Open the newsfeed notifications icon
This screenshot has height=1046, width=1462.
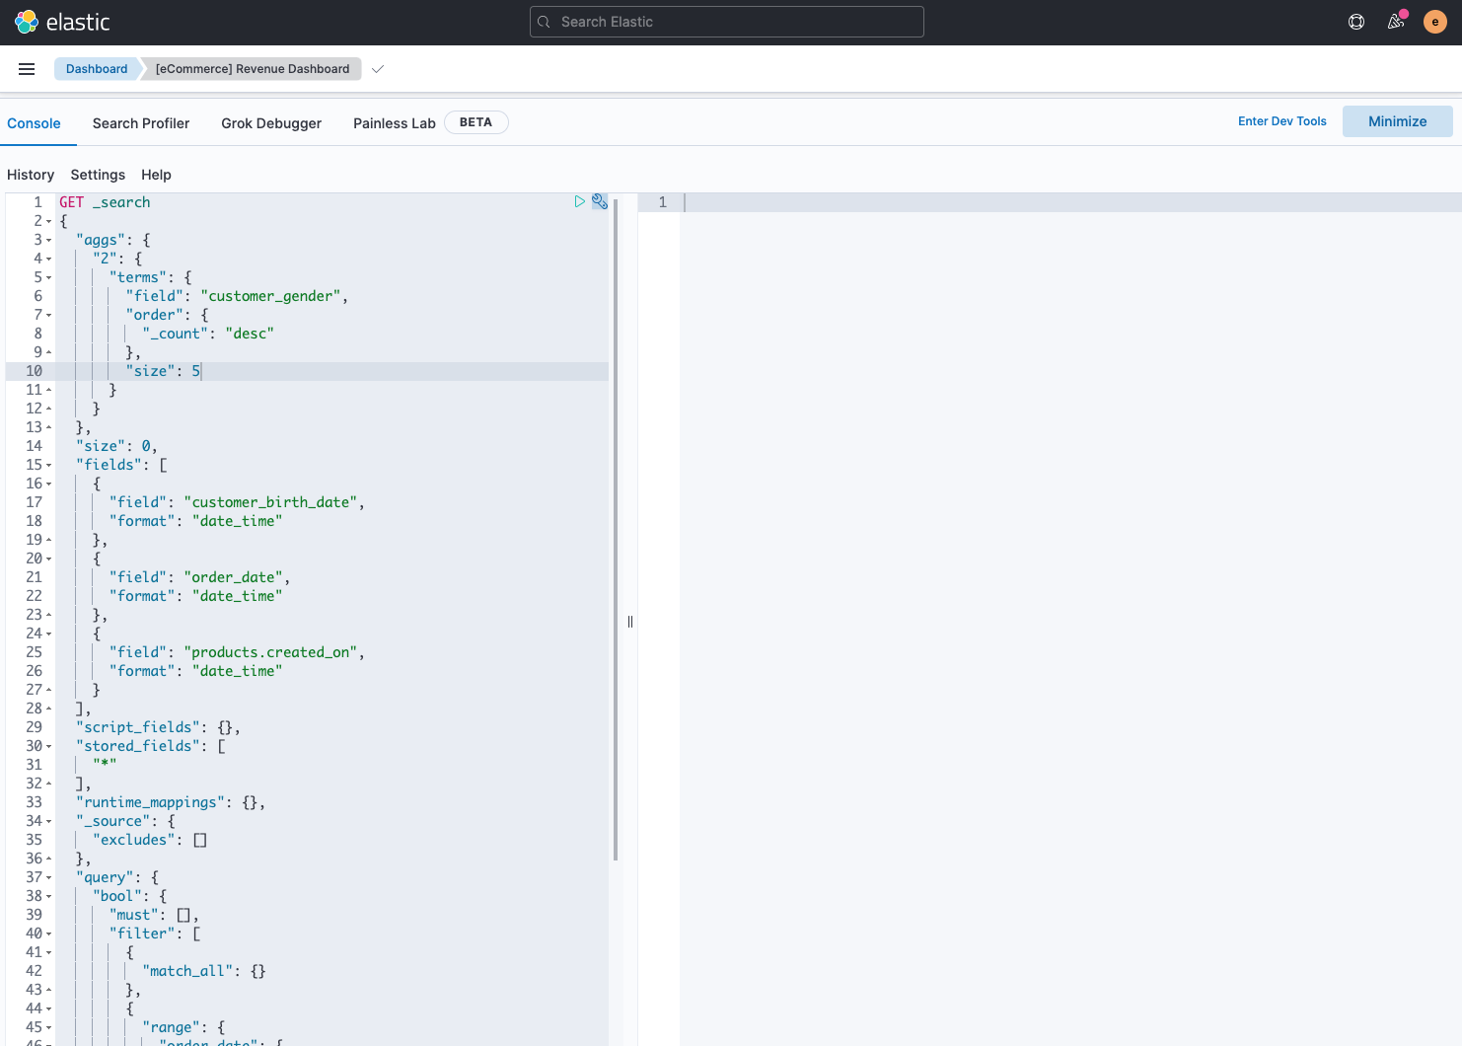click(1395, 21)
